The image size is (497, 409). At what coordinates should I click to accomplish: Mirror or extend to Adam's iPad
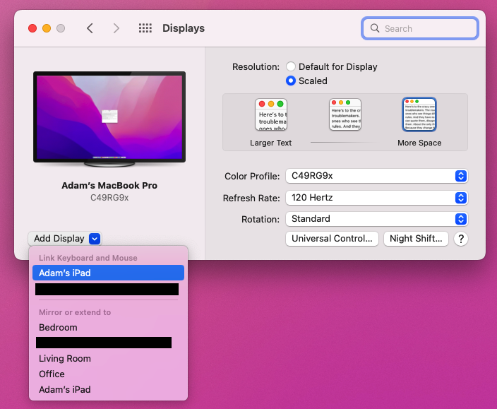(108, 389)
